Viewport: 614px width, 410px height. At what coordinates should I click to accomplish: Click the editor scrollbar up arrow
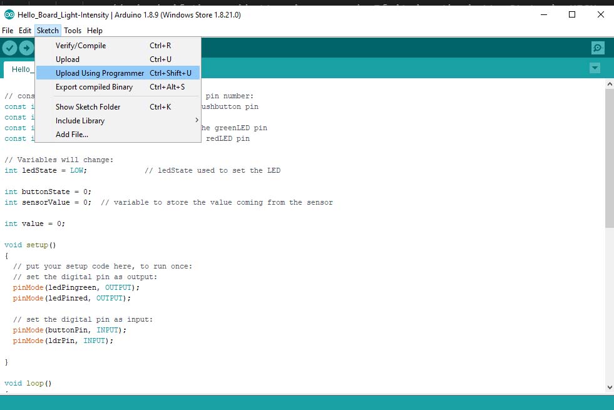[x=609, y=84]
